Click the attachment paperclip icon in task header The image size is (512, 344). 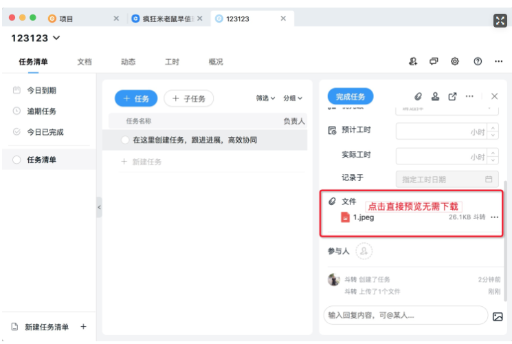[418, 97]
